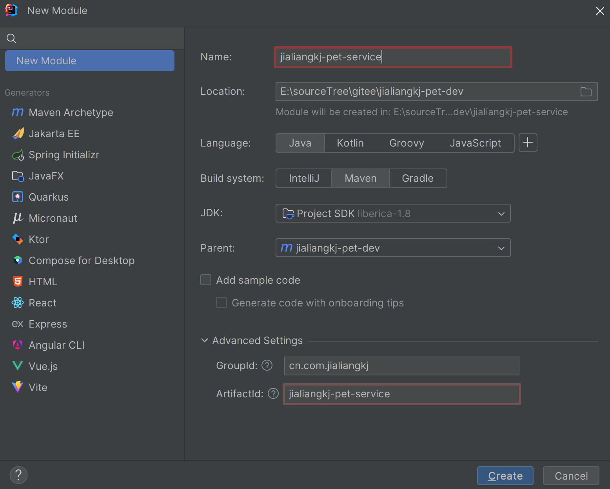Select Groovy as the language

pos(407,143)
